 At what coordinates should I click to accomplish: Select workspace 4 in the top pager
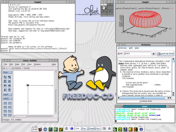(x=110, y=12)
